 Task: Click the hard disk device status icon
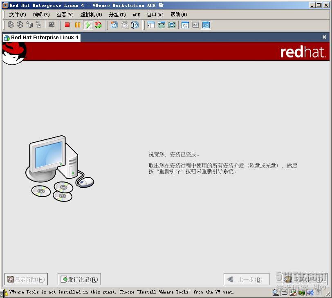[285, 293]
